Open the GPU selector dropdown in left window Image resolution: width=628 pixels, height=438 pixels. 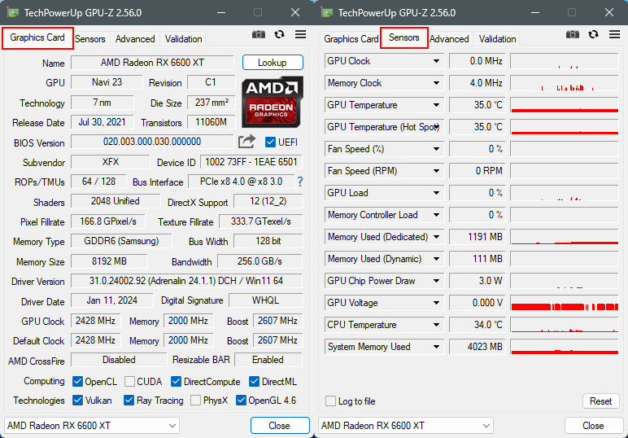point(92,426)
